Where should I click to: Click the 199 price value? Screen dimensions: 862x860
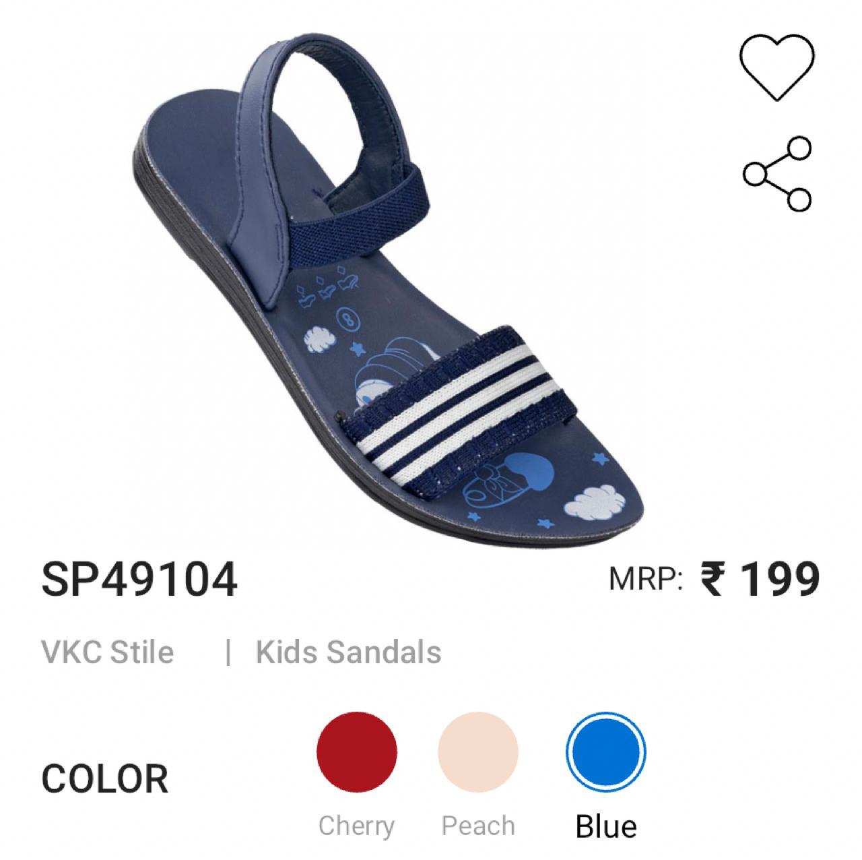tap(780, 579)
